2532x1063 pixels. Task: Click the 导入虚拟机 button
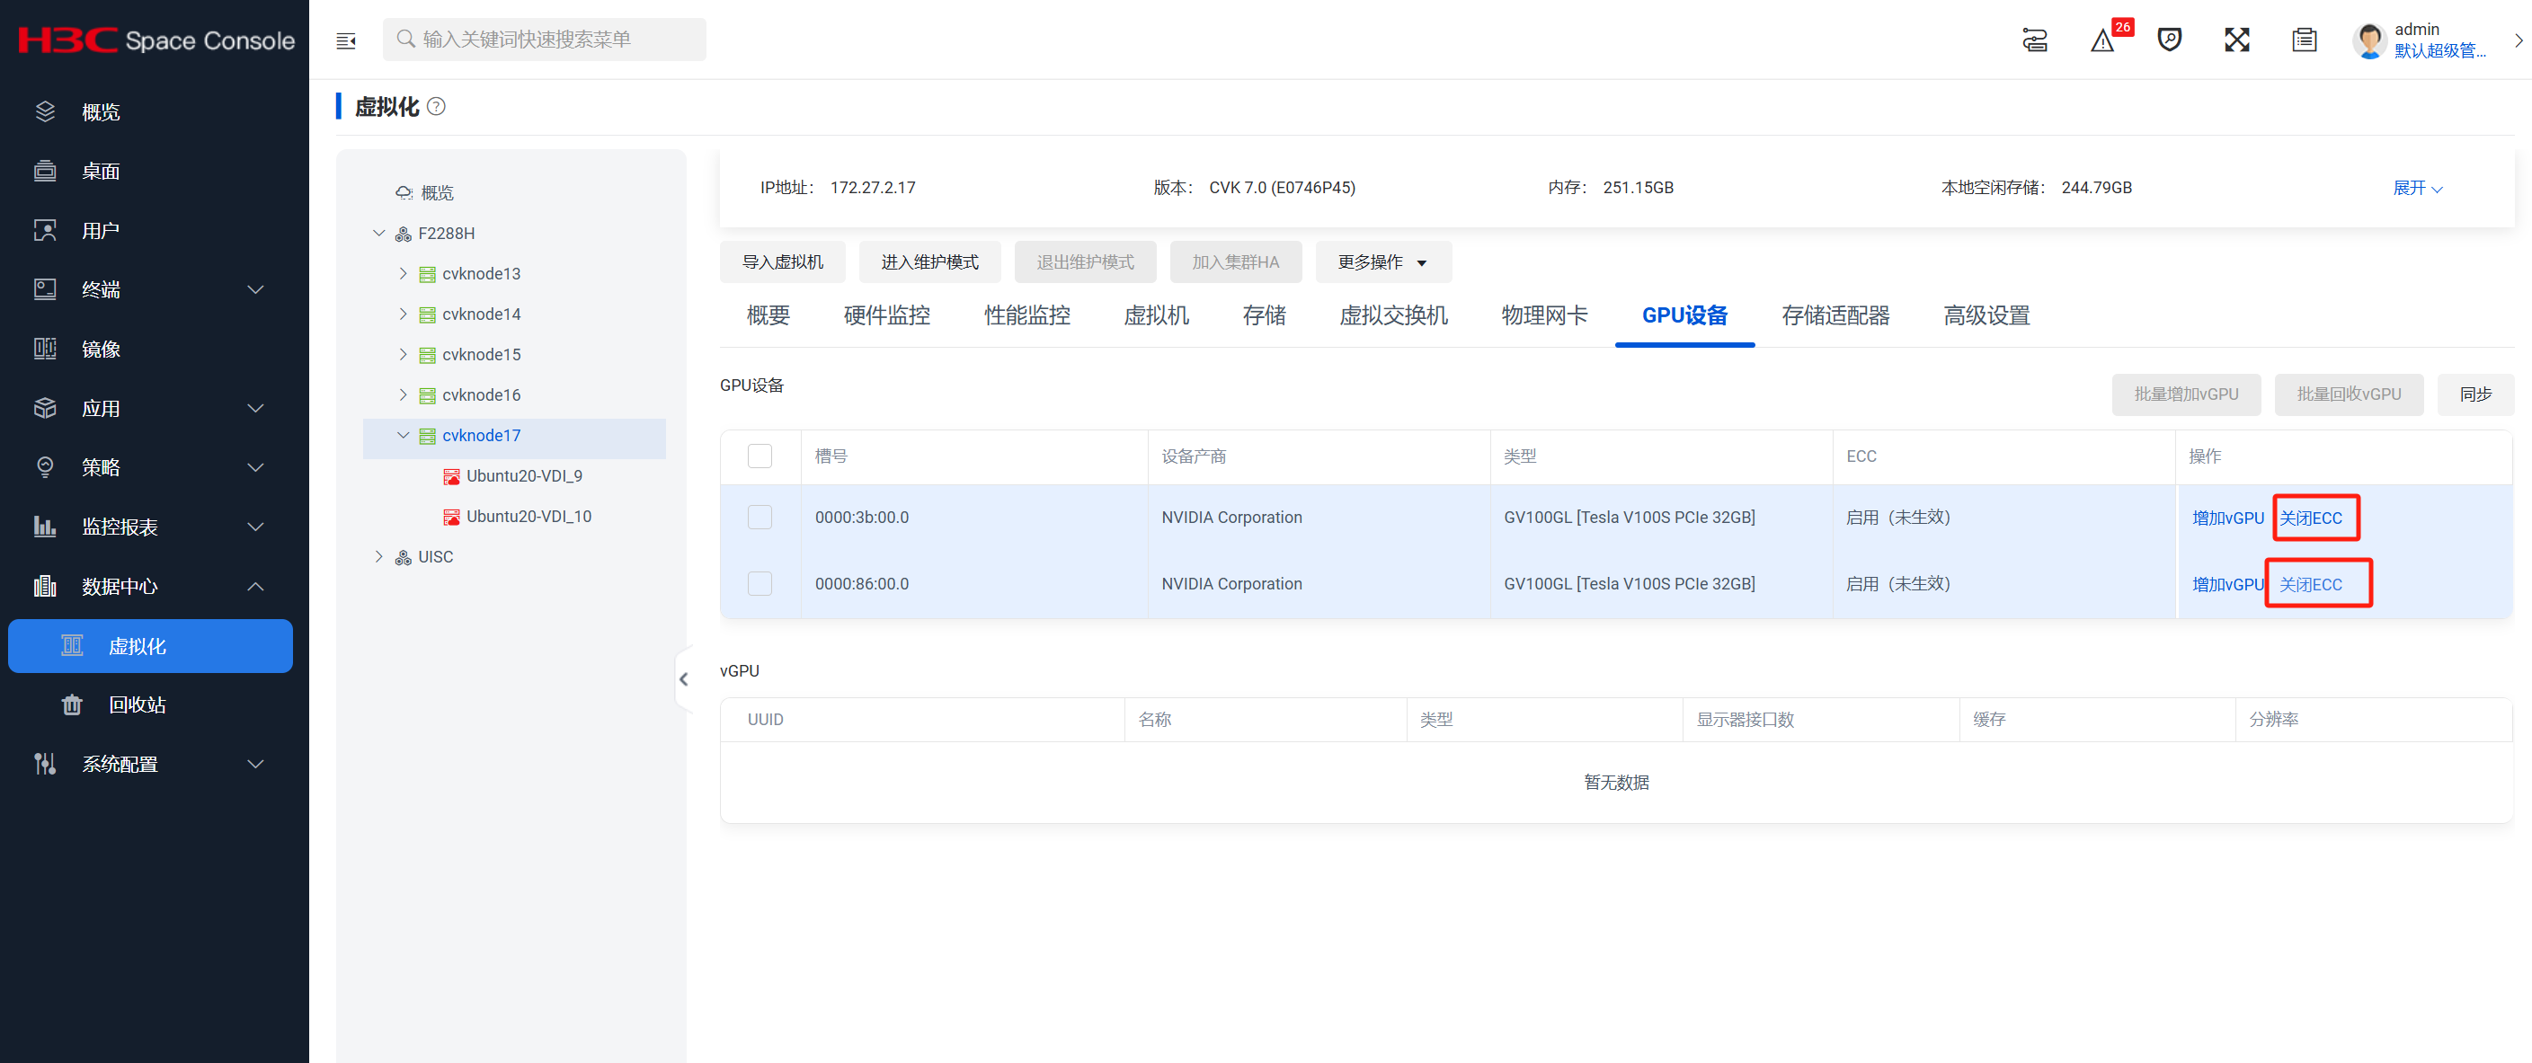[x=782, y=262]
